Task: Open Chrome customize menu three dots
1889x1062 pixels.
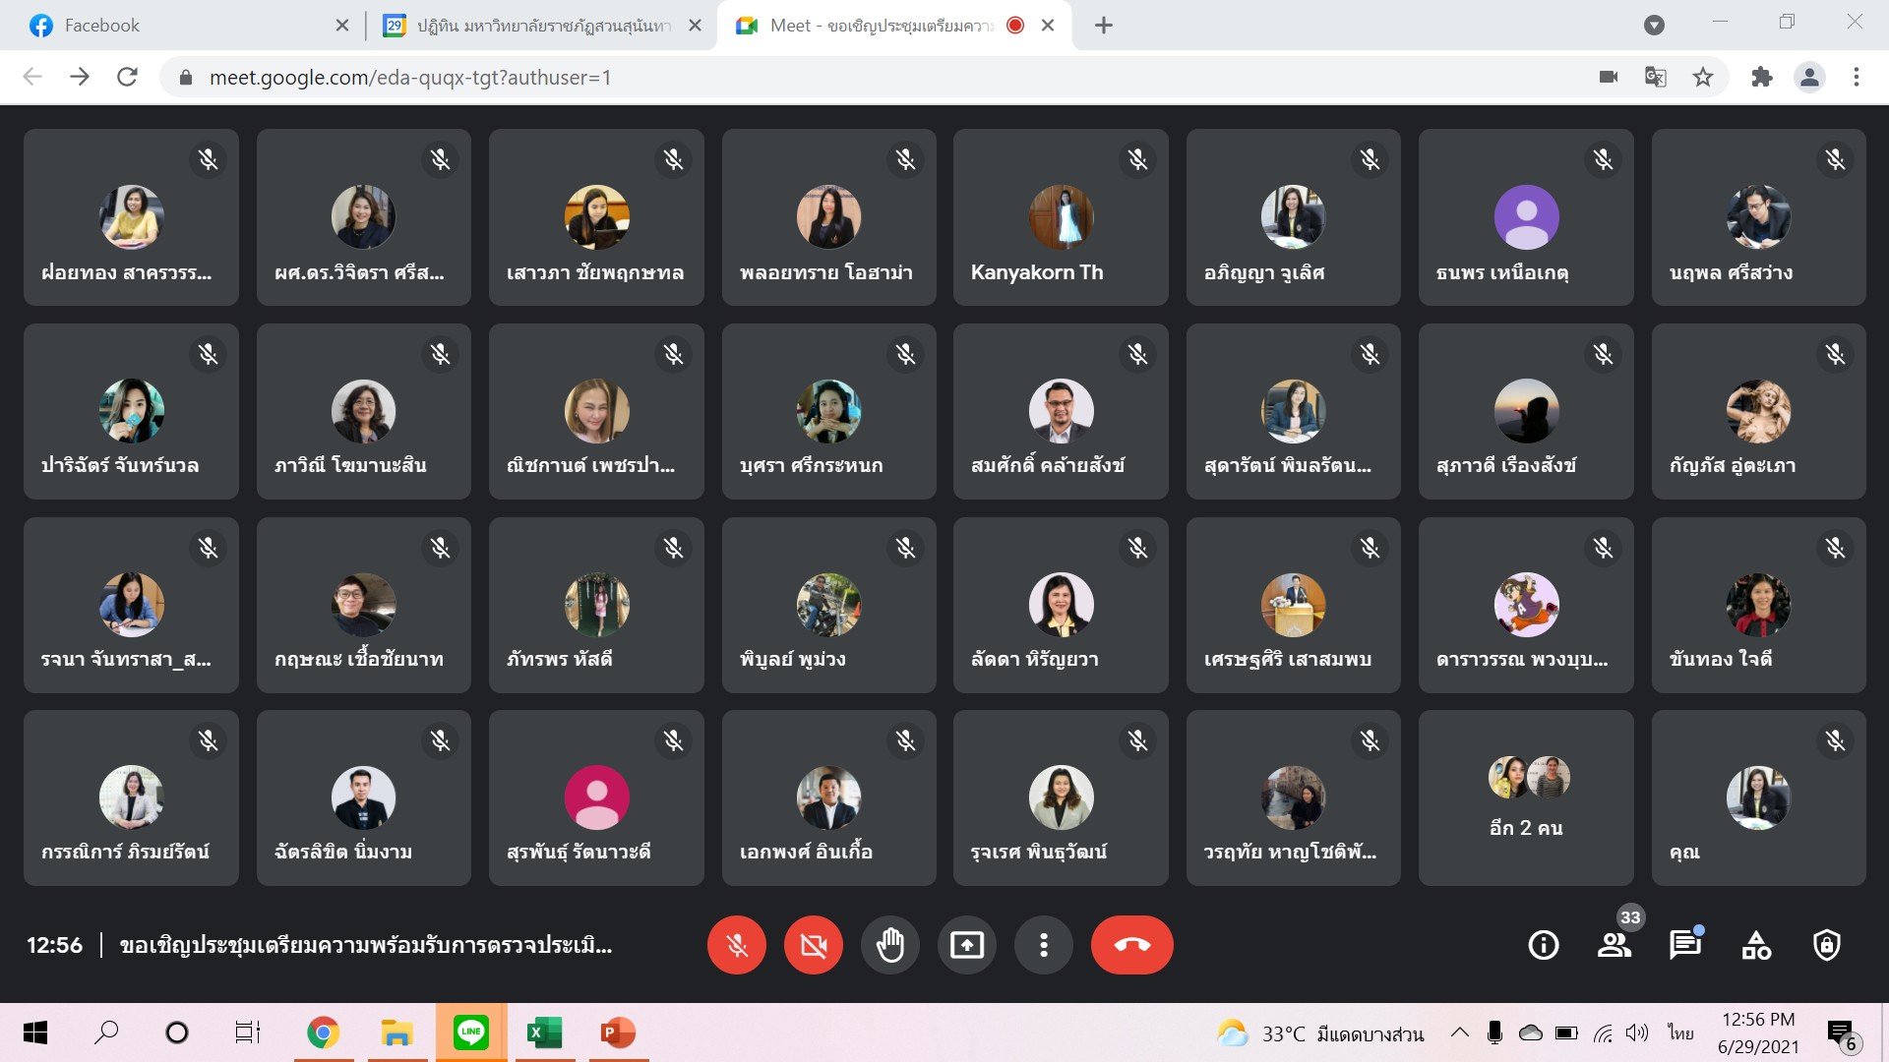Action: pyautogui.click(x=1857, y=77)
